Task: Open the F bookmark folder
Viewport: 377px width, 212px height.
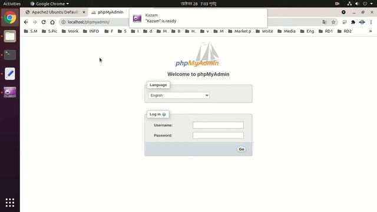Action: pos(108,31)
